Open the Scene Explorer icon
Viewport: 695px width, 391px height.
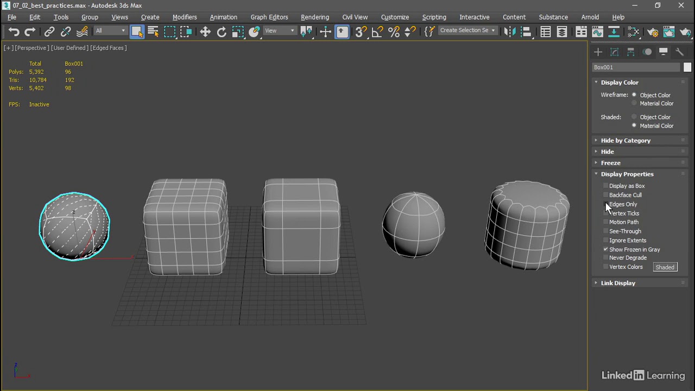(x=545, y=32)
